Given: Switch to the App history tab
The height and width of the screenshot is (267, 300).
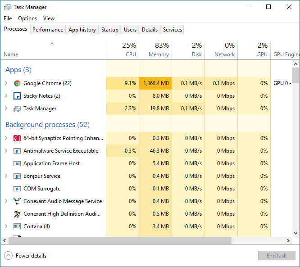Looking at the screenshot, I should point(82,30).
